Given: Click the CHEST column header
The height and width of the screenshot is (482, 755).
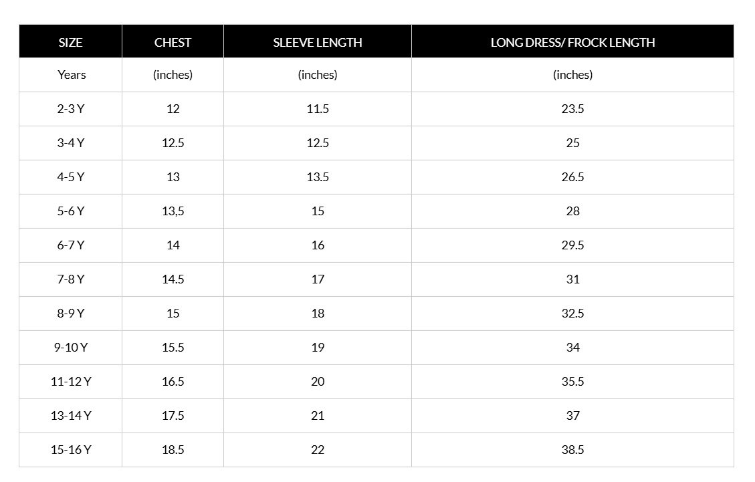Looking at the screenshot, I should pyautogui.click(x=173, y=42).
